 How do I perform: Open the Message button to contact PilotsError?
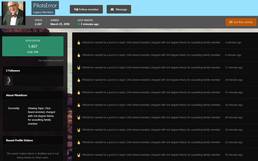[x=119, y=9]
